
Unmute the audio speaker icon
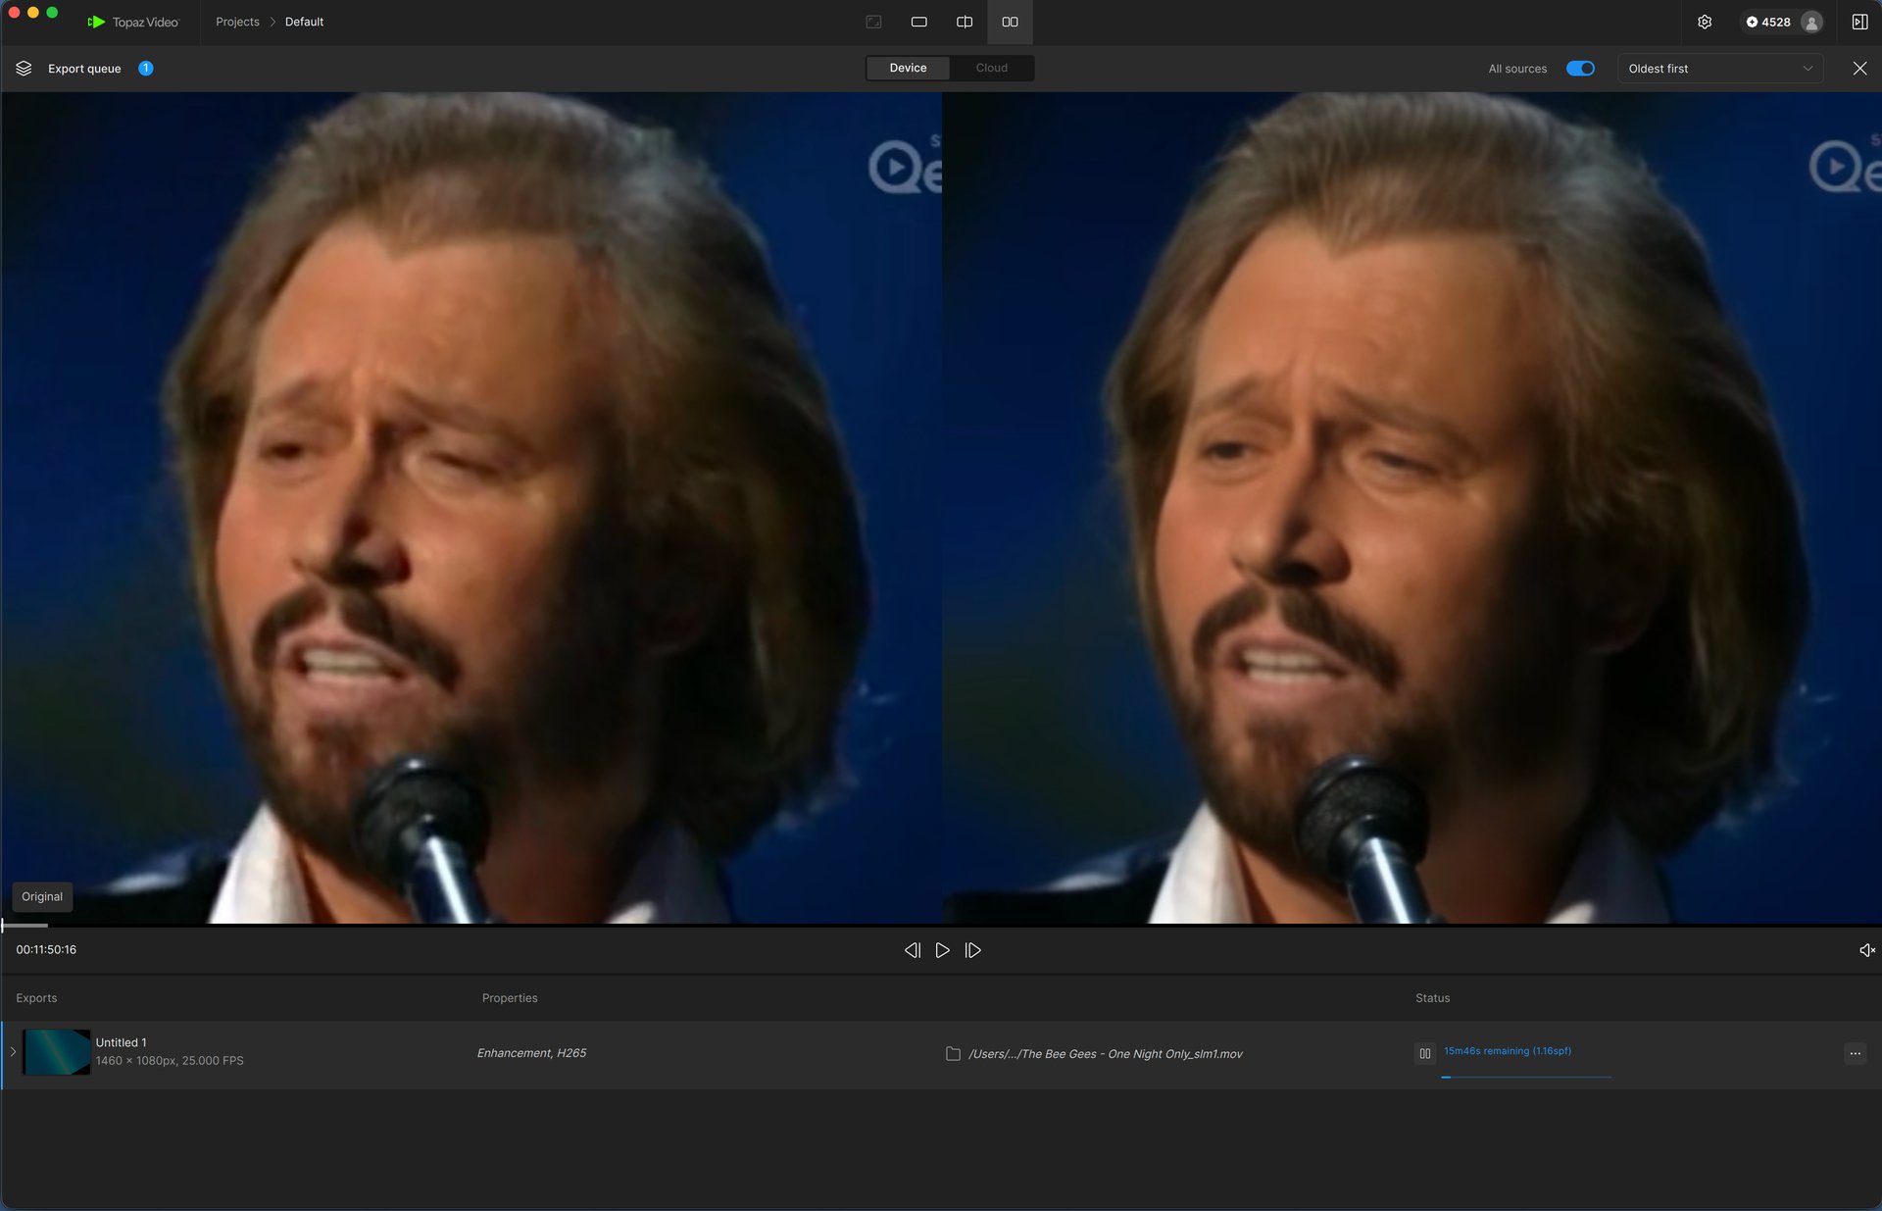tap(1866, 950)
